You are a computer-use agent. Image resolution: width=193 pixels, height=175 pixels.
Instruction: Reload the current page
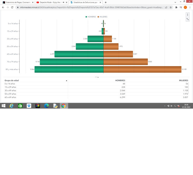click(12, 7)
